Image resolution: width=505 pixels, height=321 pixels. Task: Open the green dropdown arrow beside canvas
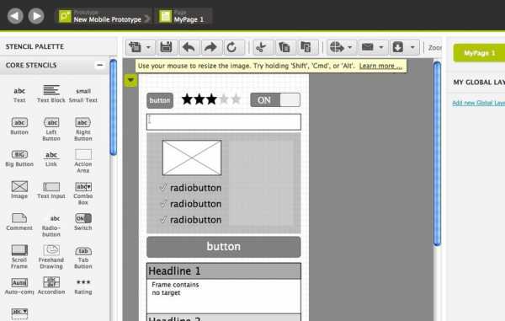(130, 80)
